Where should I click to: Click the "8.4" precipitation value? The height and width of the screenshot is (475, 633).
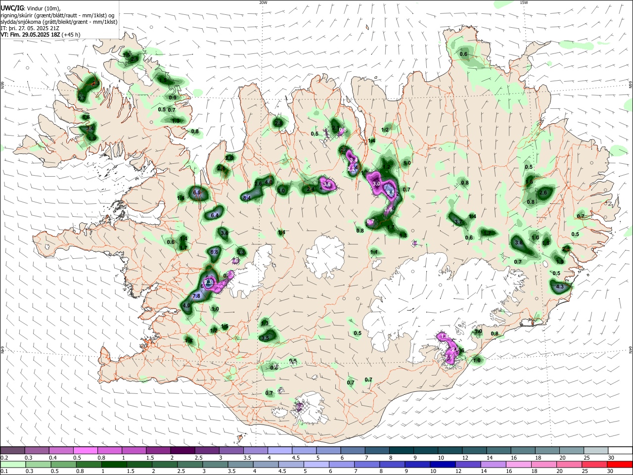[247, 197]
